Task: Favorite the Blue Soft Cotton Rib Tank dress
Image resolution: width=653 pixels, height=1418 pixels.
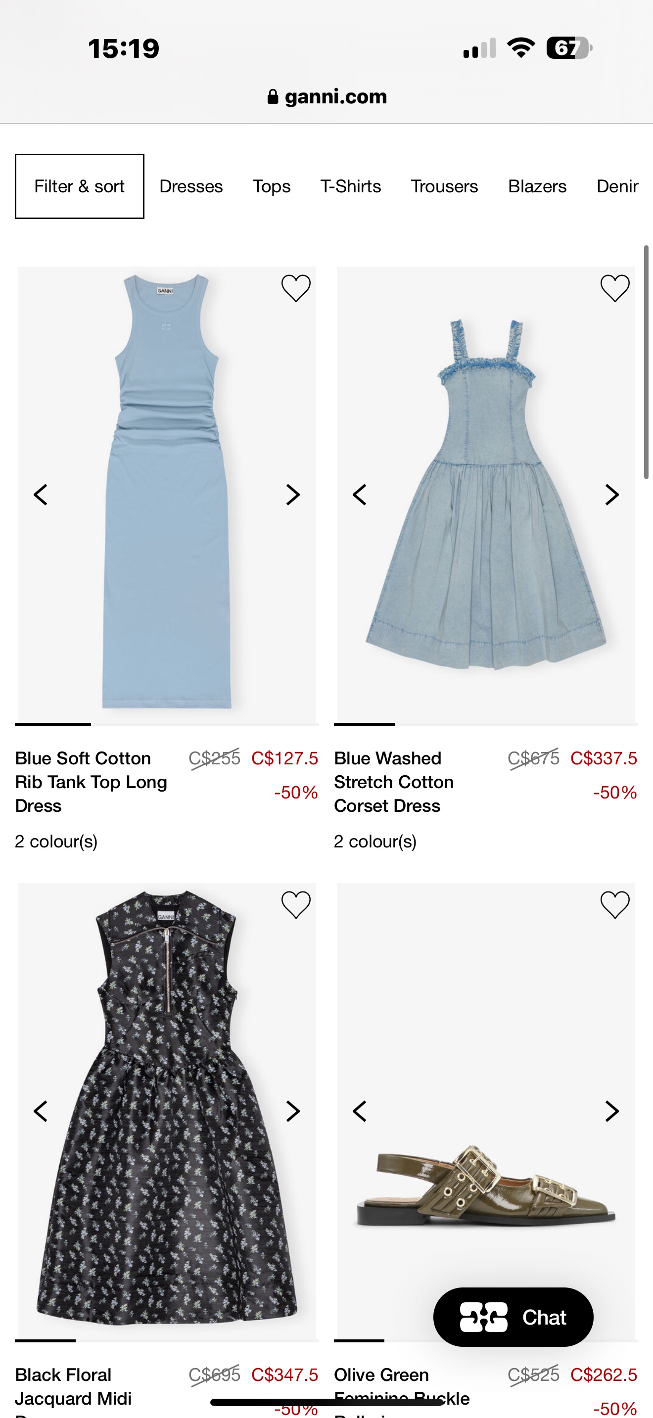Action: [x=296, y=288]
